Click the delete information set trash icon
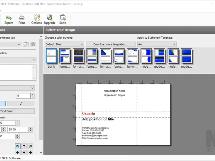 33,44
